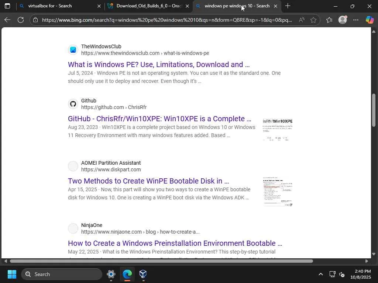Image resolution: width=378 pixels, height=283 pixels.
Task: Open a new tab with plus icon
Action: [288, 6]
